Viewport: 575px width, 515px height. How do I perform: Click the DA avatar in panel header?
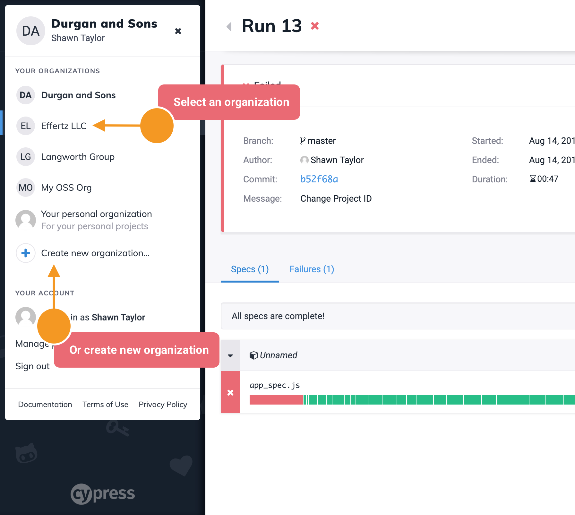pos(30,31)
